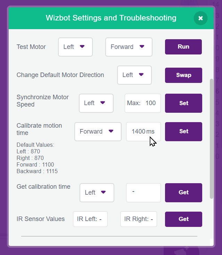This screenshot has height=255, width=222.
Task: Click the dialog's vertical scrollbar
Action: point(212,139)
